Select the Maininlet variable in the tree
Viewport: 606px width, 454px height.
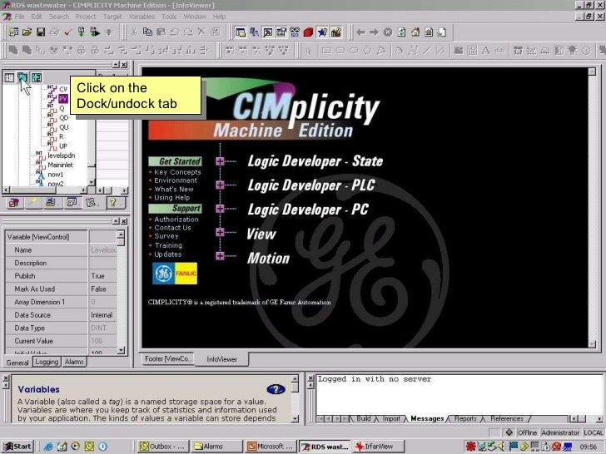tap(60, 165)
